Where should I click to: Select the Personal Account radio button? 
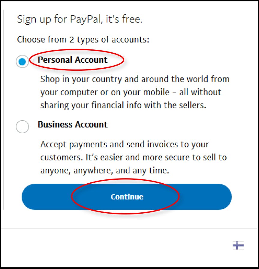(x=22, y=61)
